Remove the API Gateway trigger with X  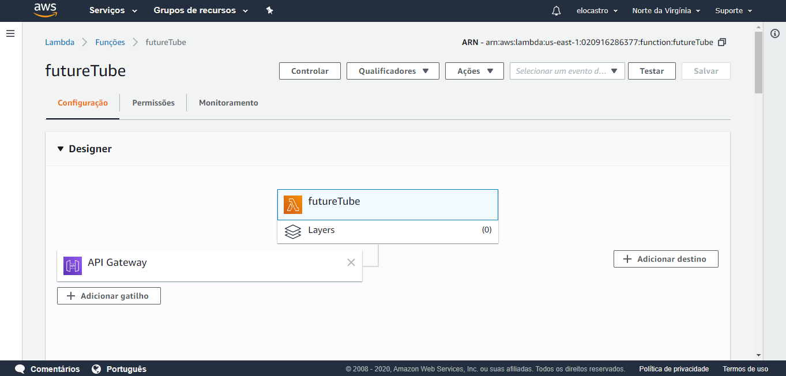point(351,262)
